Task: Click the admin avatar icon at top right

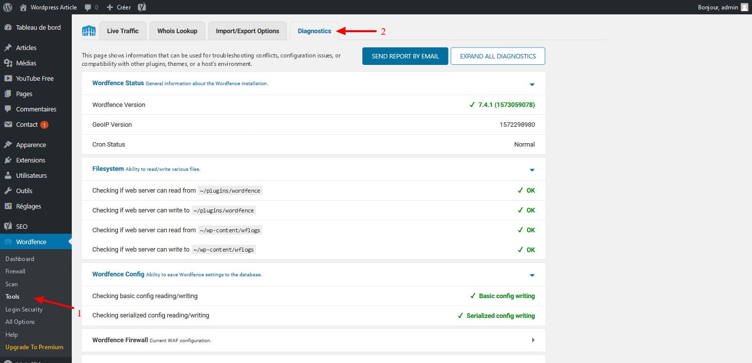Action: pyautogui.click(x=745, y=7)
